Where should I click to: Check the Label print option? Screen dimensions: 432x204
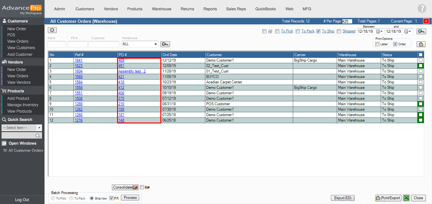click(x=377, y=44)
